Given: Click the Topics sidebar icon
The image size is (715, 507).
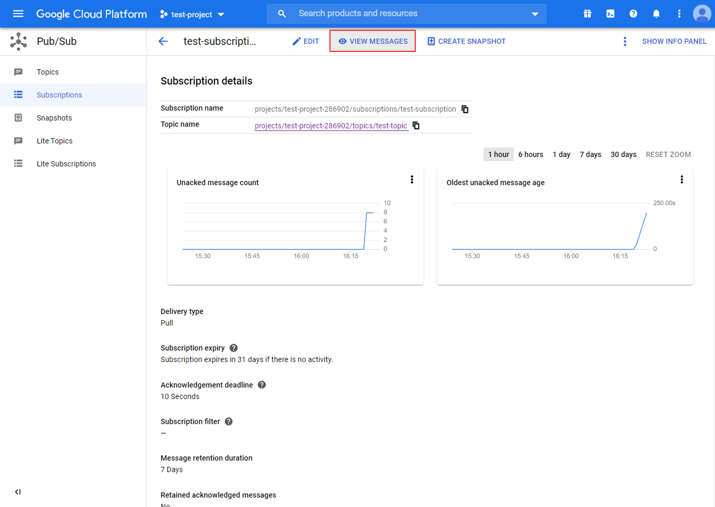Looking at the screenshot, I should point(18,72).
